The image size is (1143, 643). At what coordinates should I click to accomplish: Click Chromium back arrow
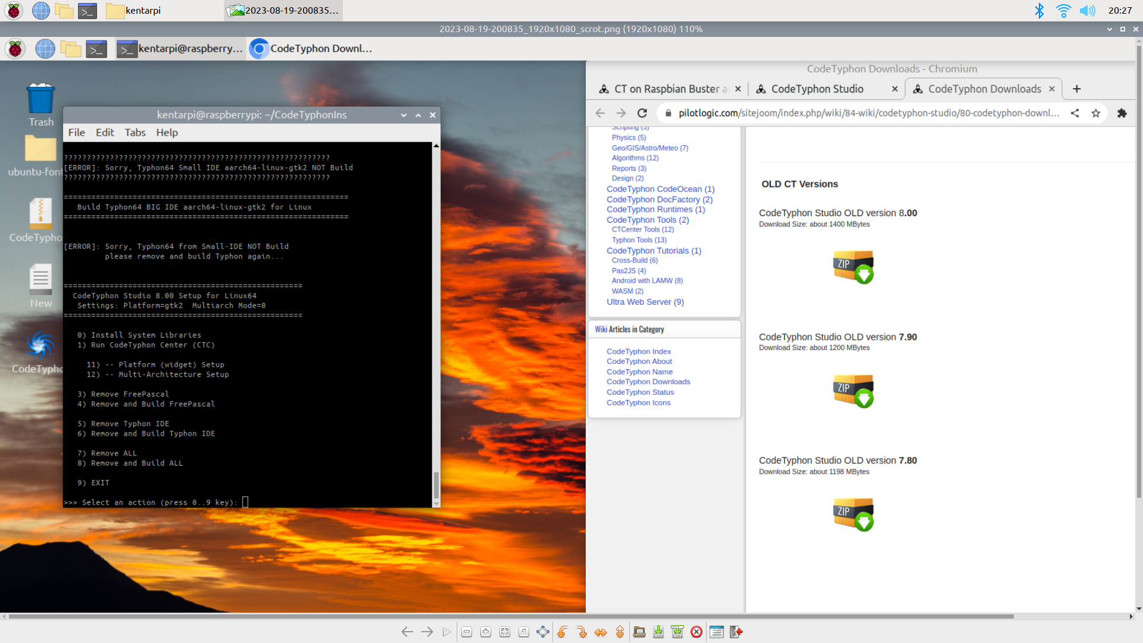pyautogui.click(x=600, y=113)
